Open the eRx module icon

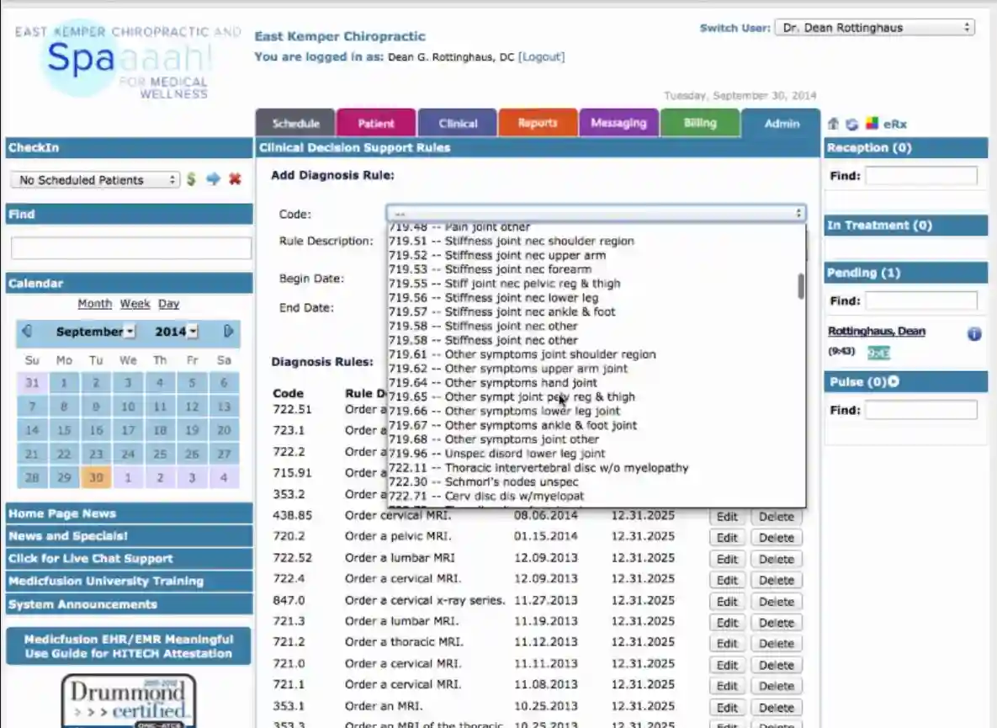(x=872, y=123)
